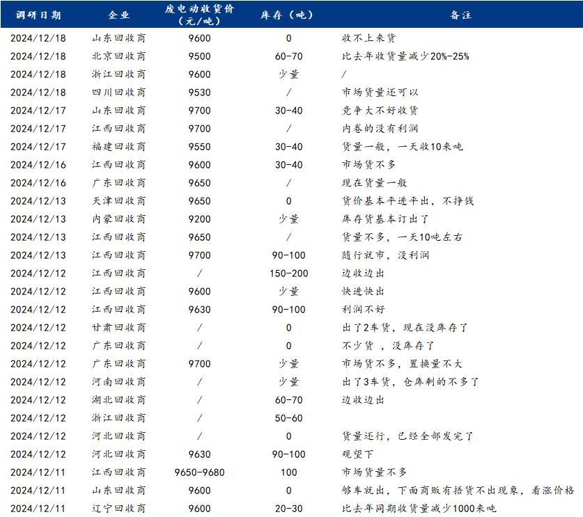Click remark 出了3车货，仓库剩的不多了
This screenshot has height=517, width=583.
[410, 382]
